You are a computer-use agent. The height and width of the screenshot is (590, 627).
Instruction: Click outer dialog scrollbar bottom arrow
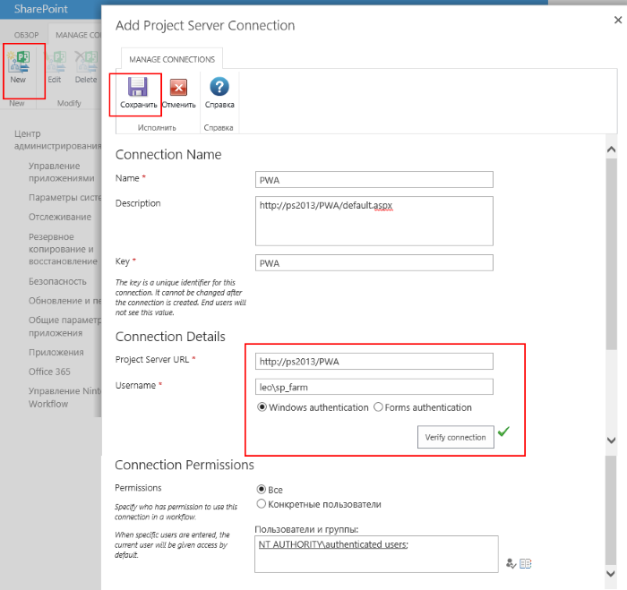(x=611, y=573)
